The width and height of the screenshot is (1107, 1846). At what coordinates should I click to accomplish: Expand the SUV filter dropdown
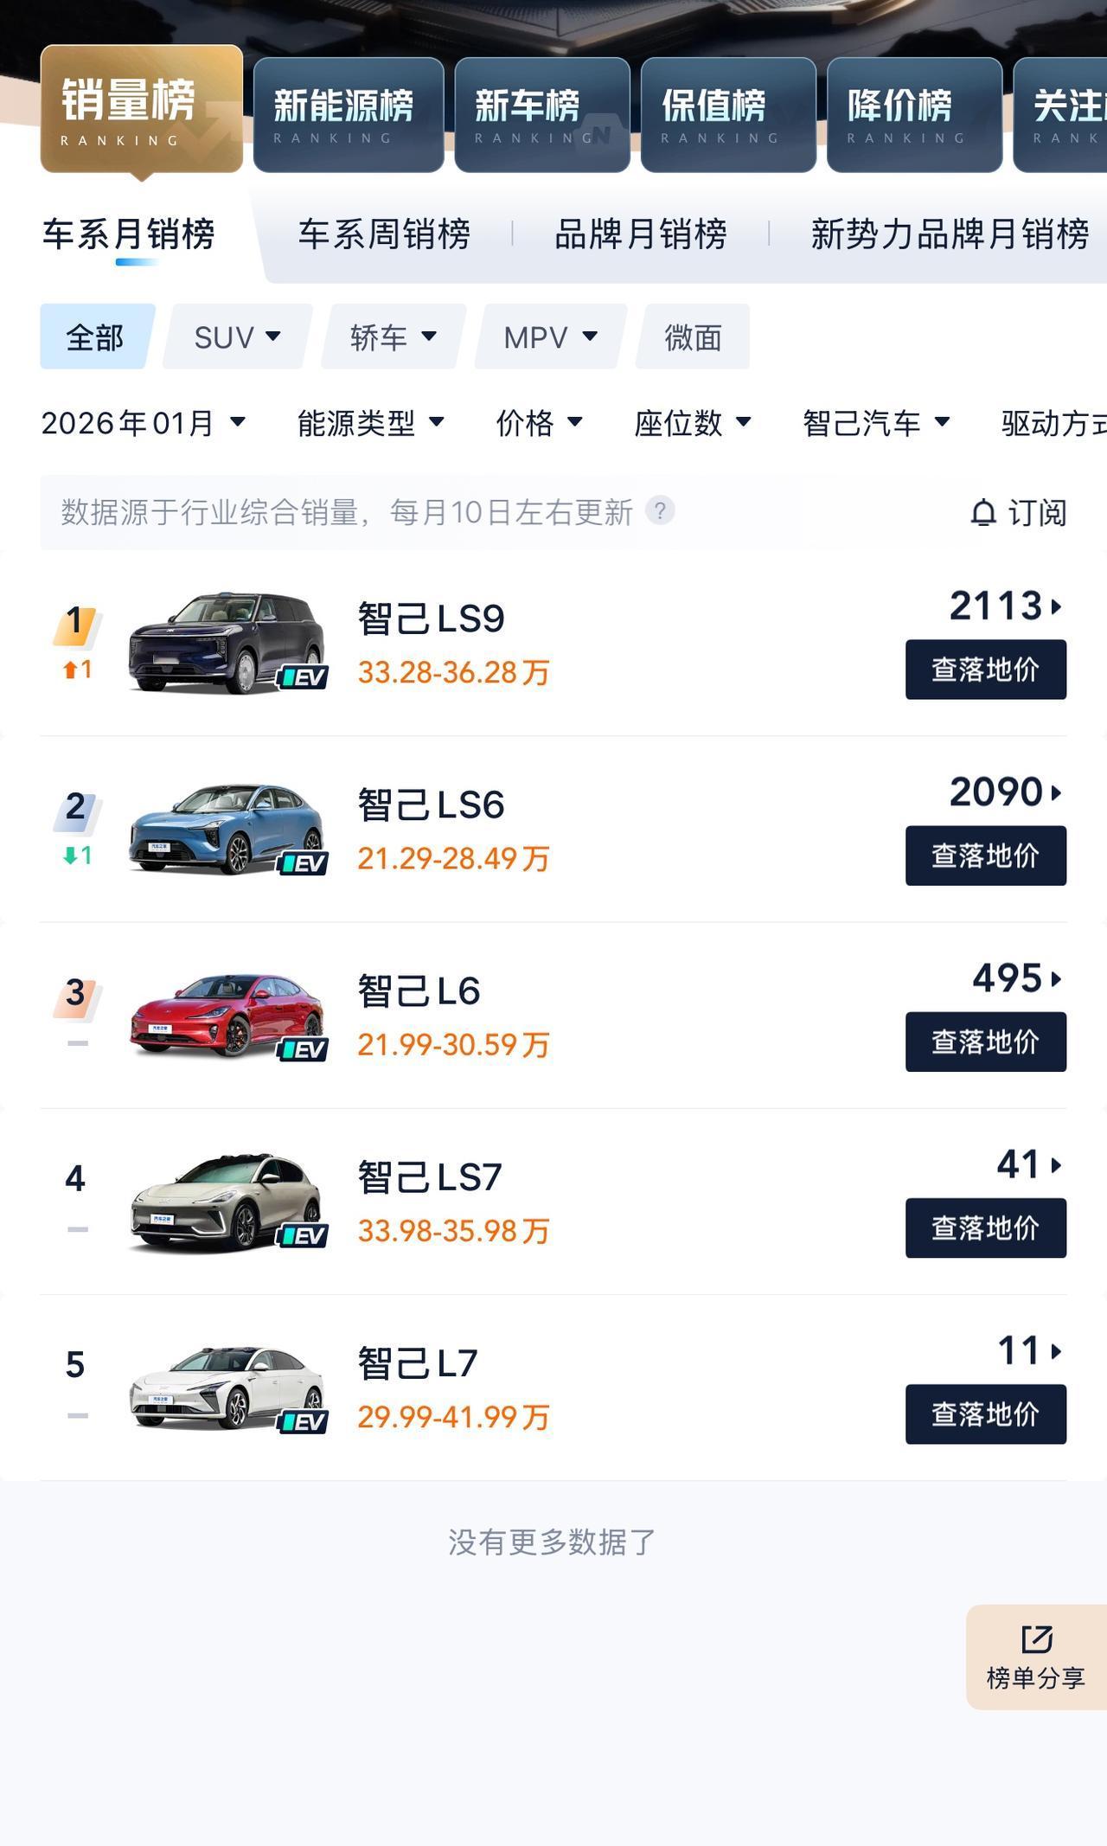pos(237,337)
